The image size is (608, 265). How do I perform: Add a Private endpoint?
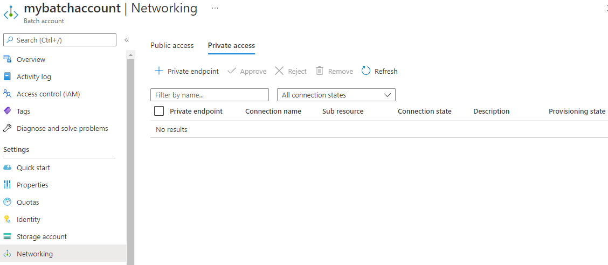(x=186, y=71)
